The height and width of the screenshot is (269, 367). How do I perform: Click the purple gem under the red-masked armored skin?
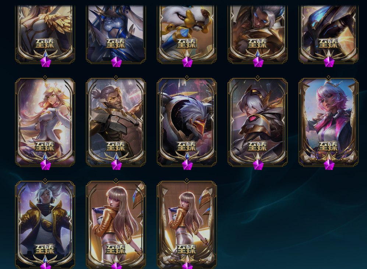click(187, 165)
